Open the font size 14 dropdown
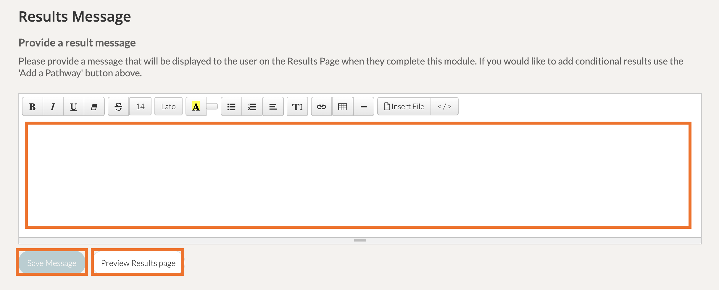This screenshot has width=719, height=290. (x=140, y=107)
